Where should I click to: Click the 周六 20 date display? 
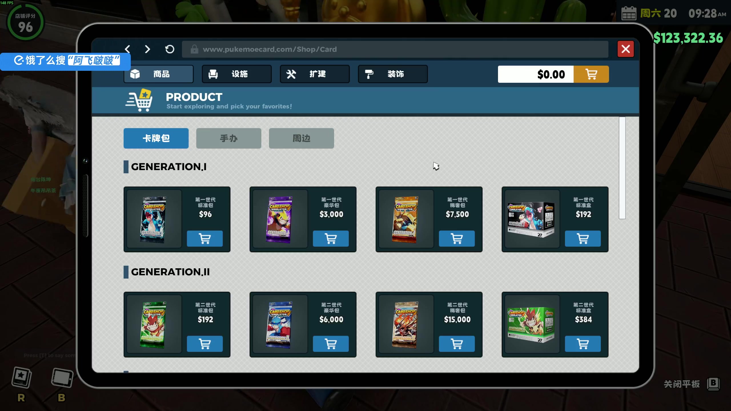click(658, 13)
